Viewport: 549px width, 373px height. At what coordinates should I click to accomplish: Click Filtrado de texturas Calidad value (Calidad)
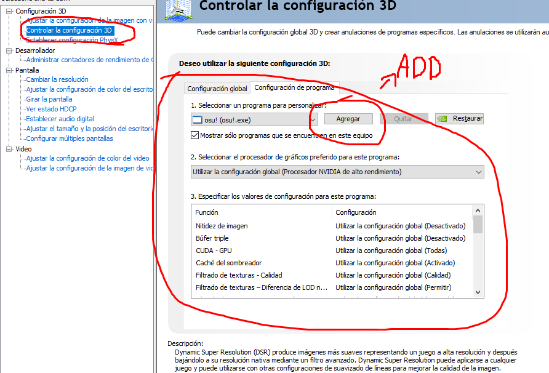pyautogui.click(x=393, y=275)
